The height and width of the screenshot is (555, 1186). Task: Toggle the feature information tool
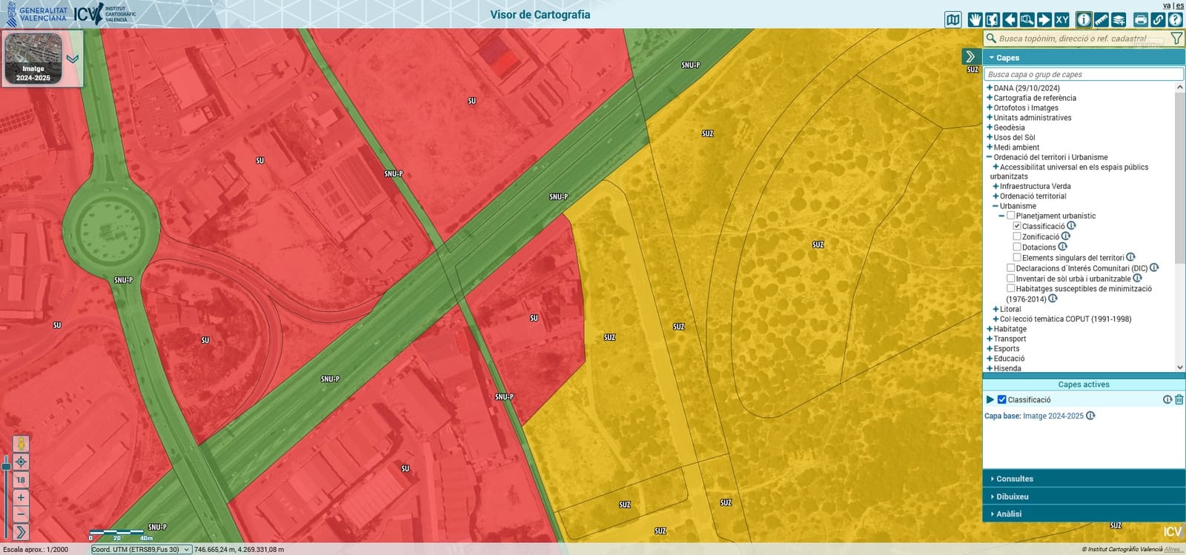1084,19
